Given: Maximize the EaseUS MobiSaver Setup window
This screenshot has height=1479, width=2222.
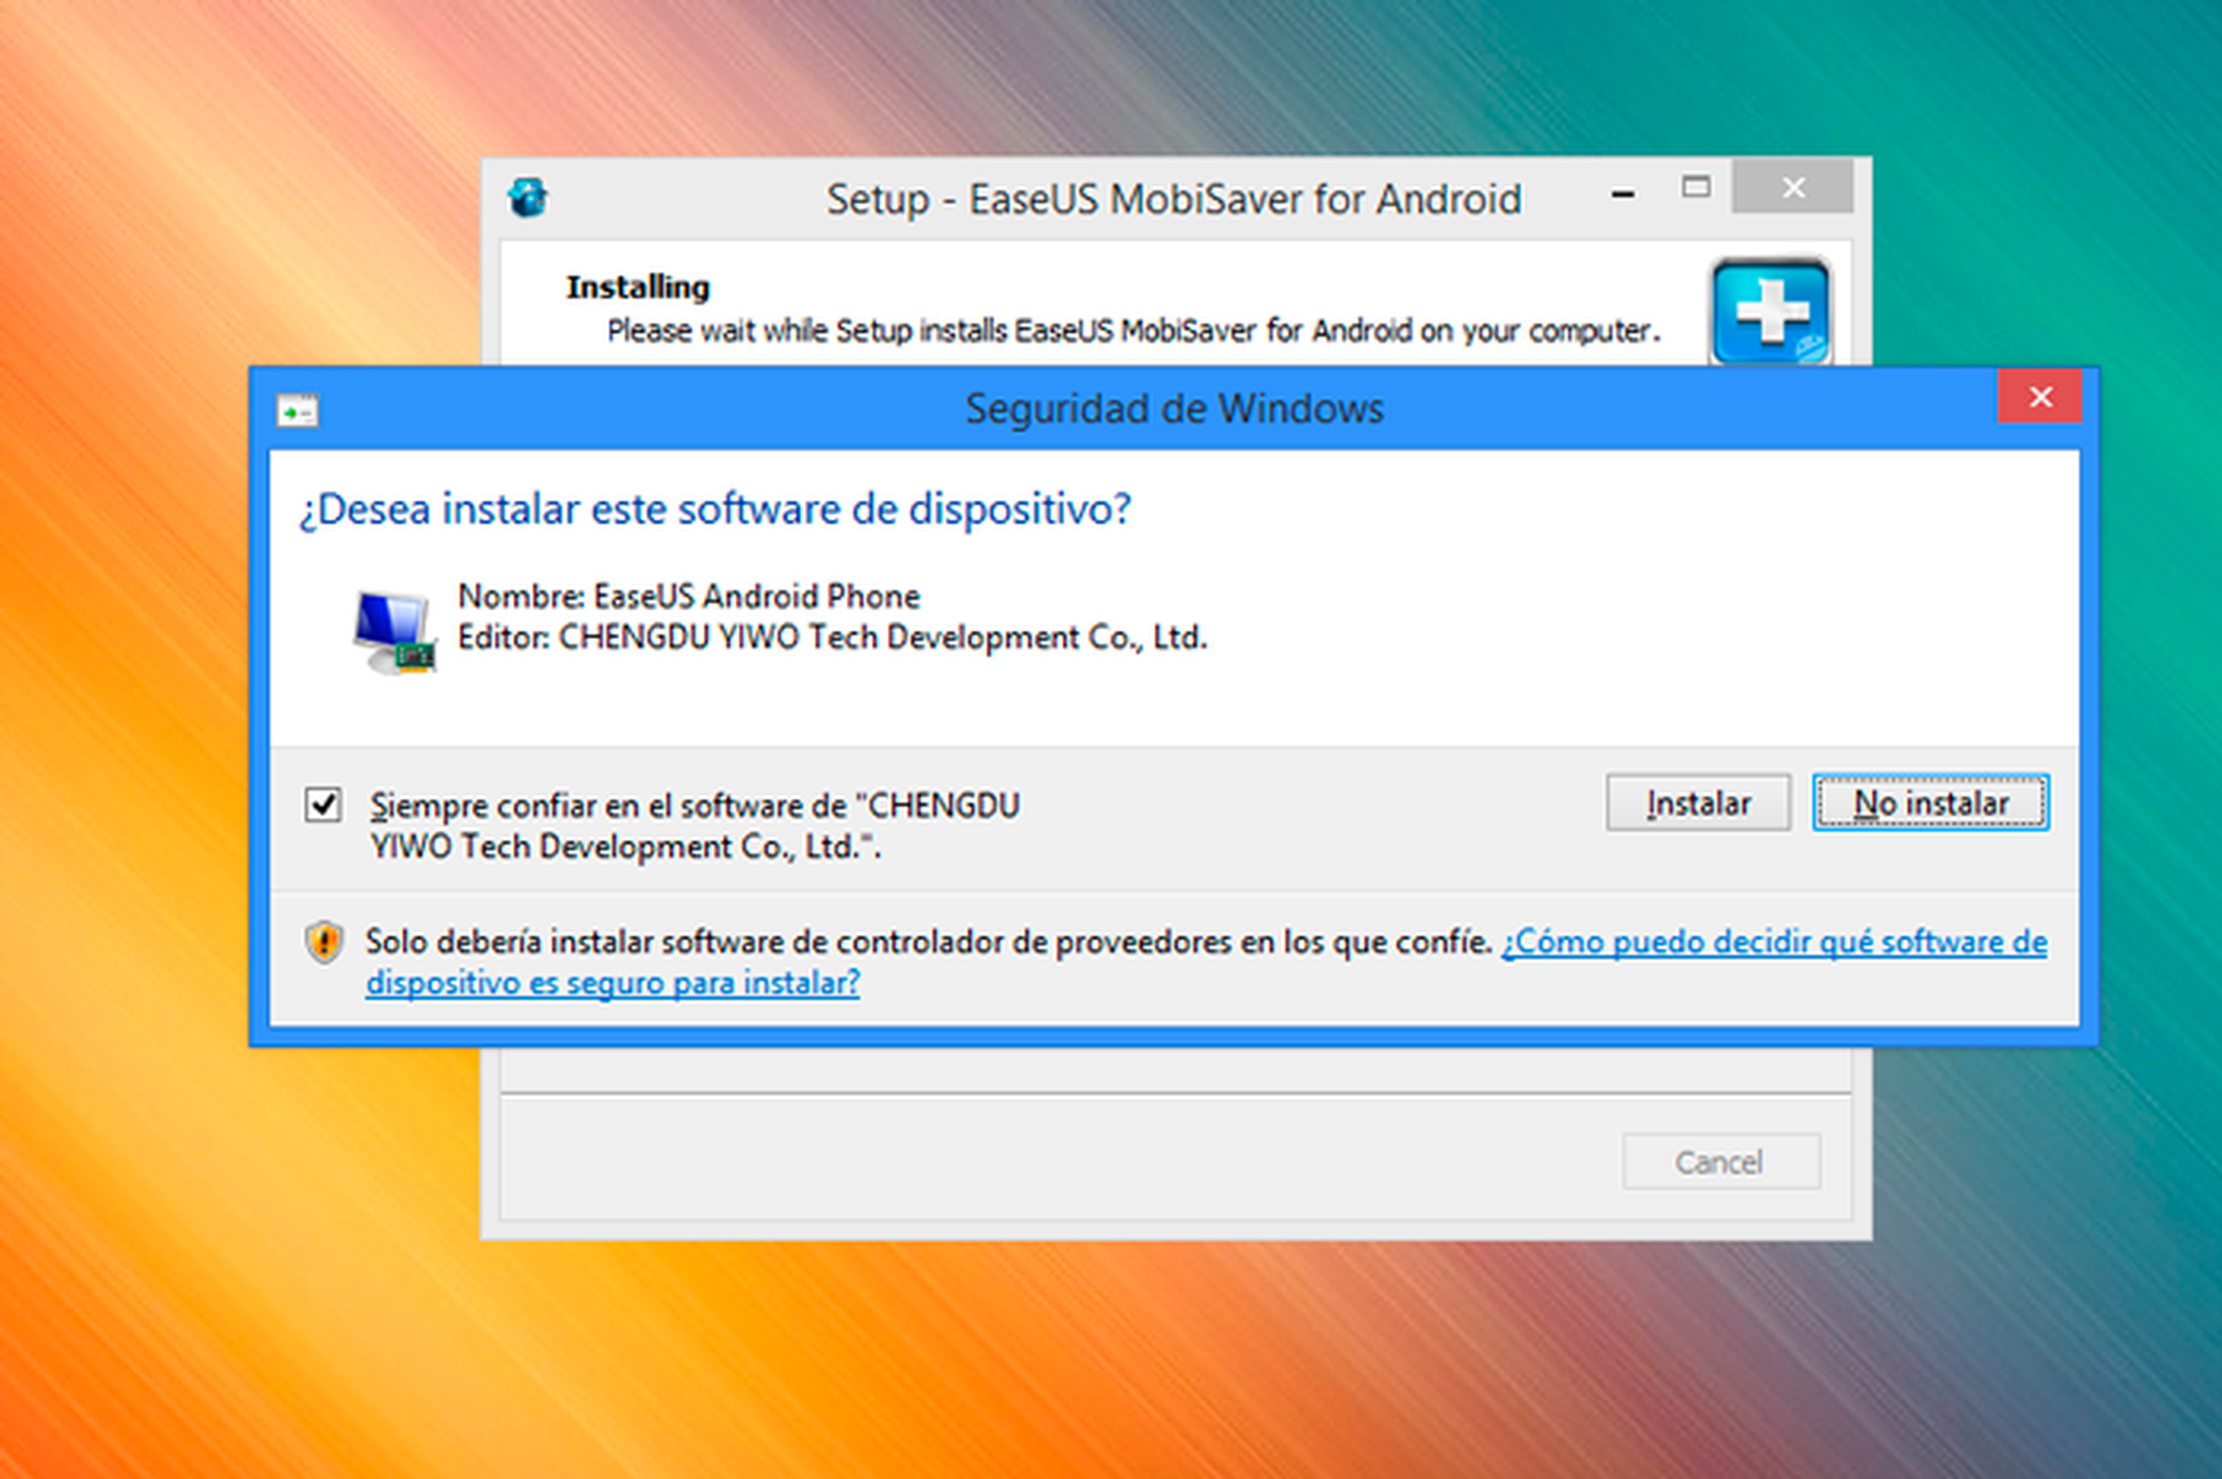Looking at the screenshot, I should (1696, 187).
